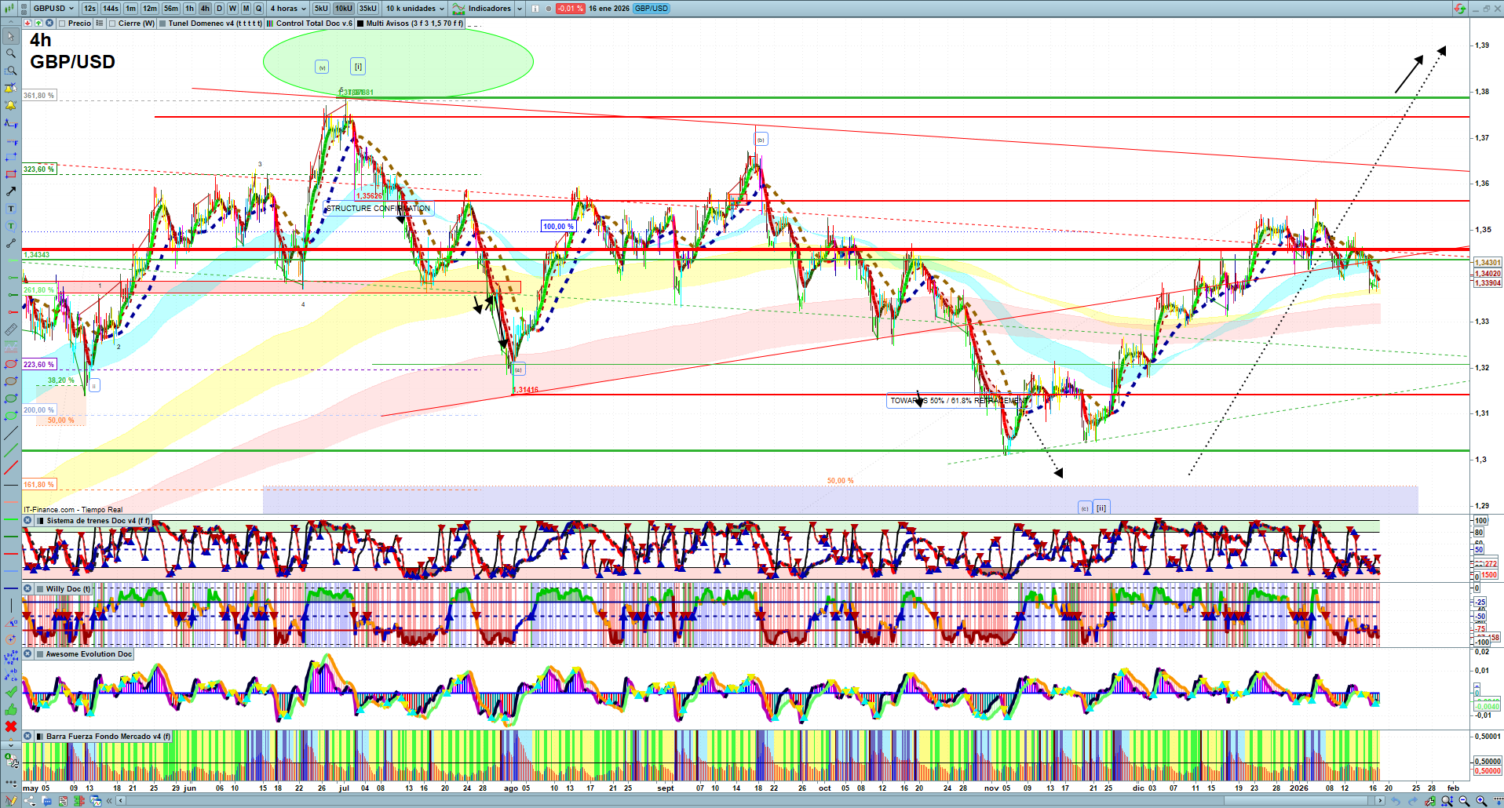Open the GBPUSD symbol dropdown
The width and height of the screenshot is (1504, 808).
pyautogui.click(x=52, y=9)
